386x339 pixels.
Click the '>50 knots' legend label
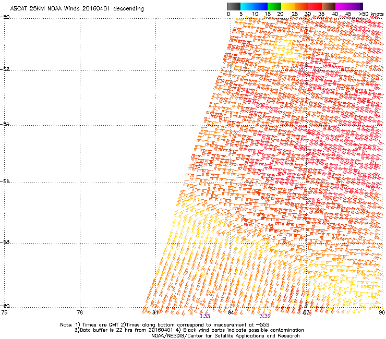(x=371, y=14)
